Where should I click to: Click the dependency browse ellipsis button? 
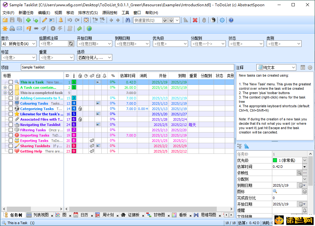(x=305, y=173)
